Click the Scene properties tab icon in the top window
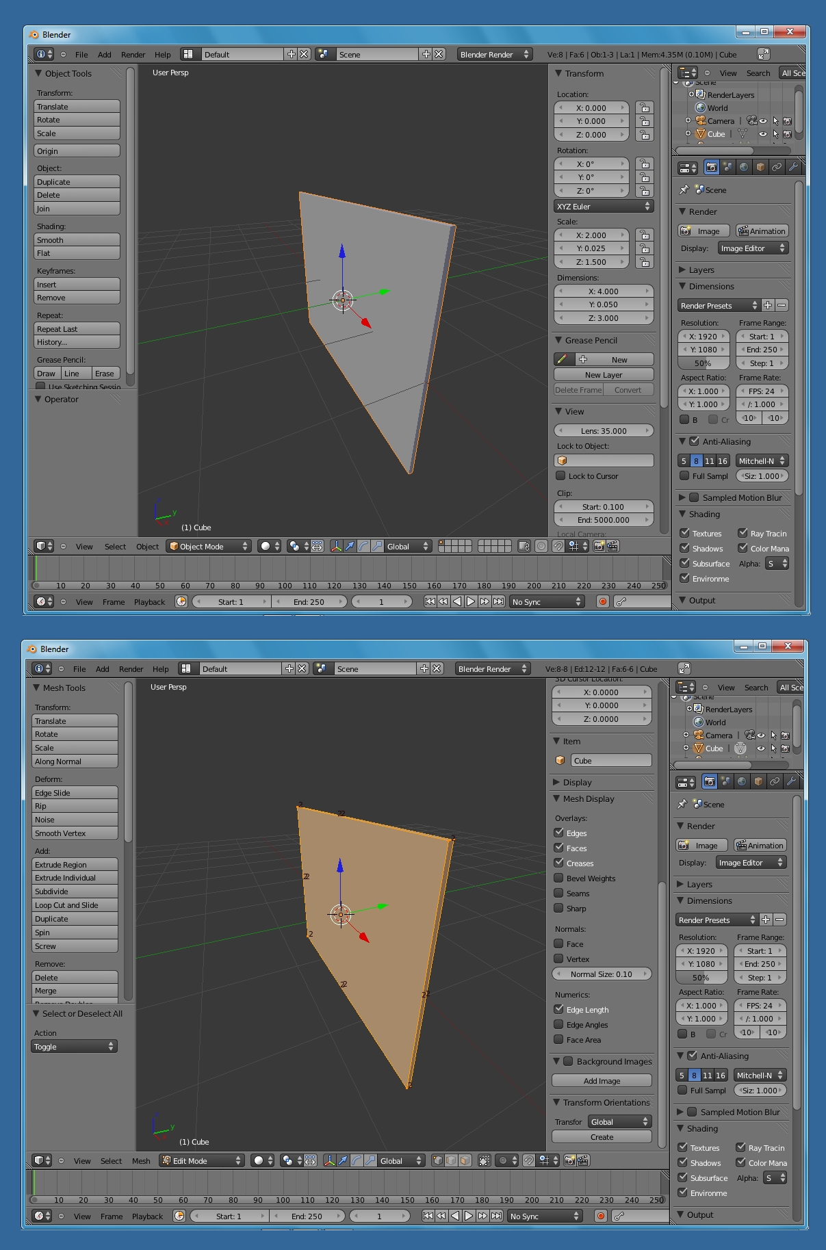826x1250 pixels. [727, 167]
